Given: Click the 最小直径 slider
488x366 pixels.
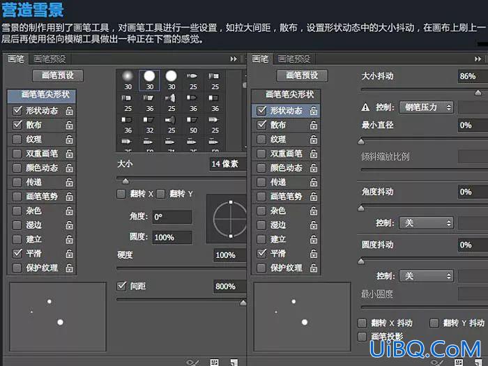Looking at the screenshot, I should point(424,139).
